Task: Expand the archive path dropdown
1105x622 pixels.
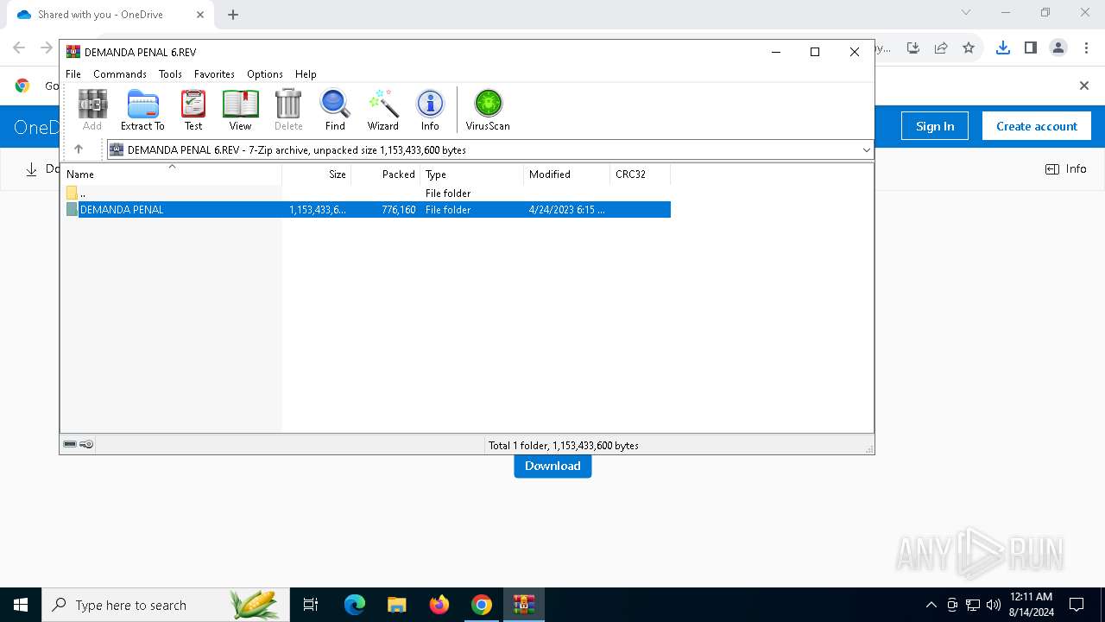Action: (866, 149)
